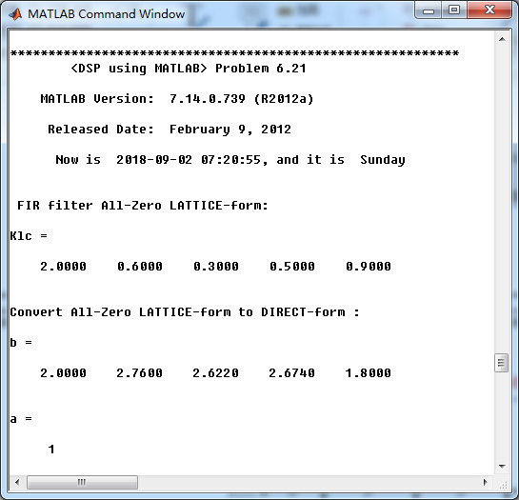The height and width of the screenshot is (500, 519).
Task: Click the window resize grip corner
Action: pos(503,485)
